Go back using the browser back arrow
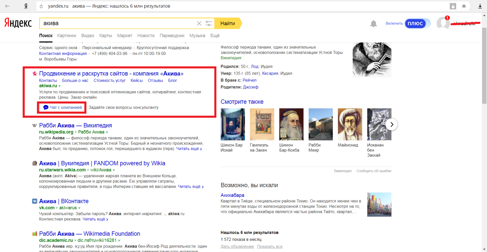The width and height of the screenshot is (487, 252). [x=7, y=6]
